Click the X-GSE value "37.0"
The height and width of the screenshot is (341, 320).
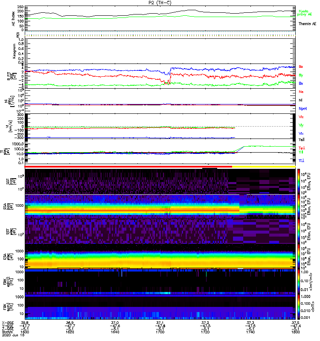115,323
